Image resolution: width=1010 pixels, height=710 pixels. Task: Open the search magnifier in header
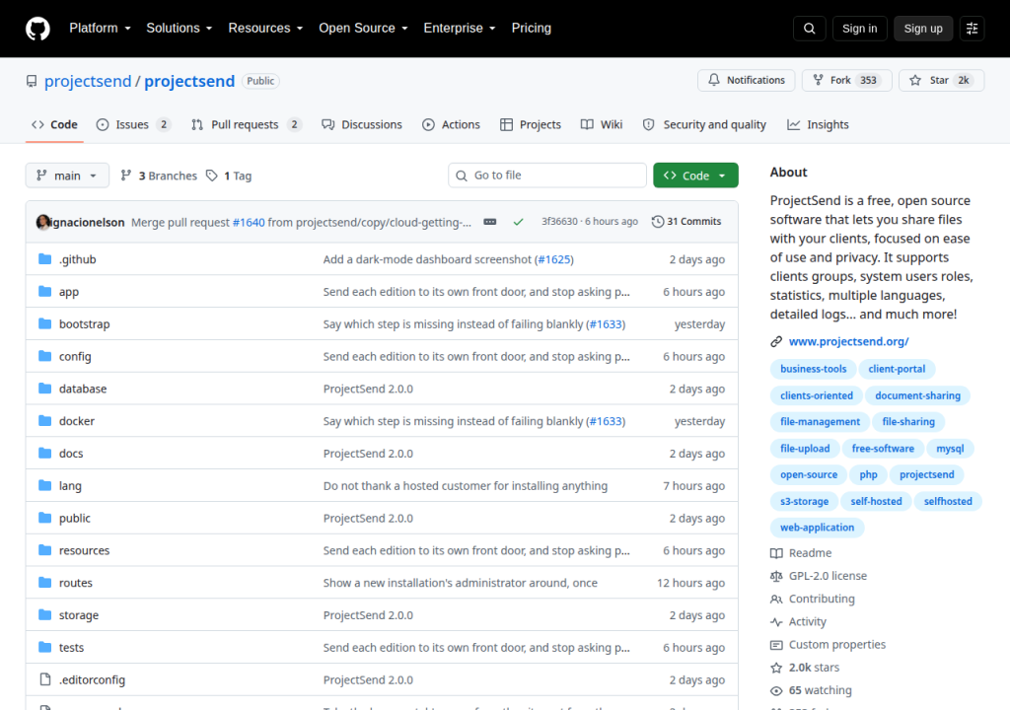tap(809, 29)
